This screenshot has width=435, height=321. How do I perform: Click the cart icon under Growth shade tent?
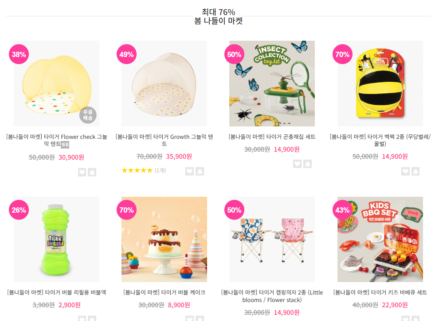[200, 171]
